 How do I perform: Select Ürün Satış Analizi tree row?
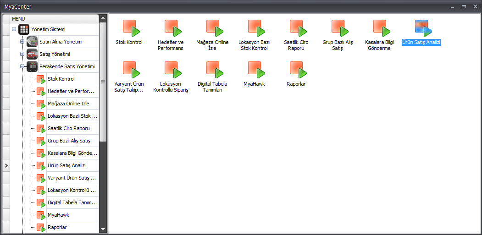[72, 165]
